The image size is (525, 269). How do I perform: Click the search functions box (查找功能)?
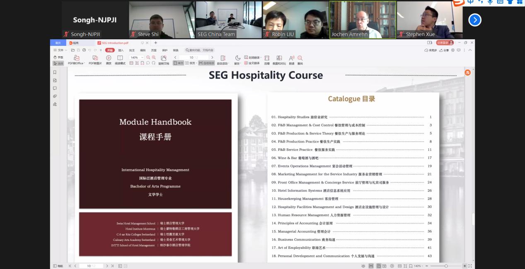[x=200, y=50]
